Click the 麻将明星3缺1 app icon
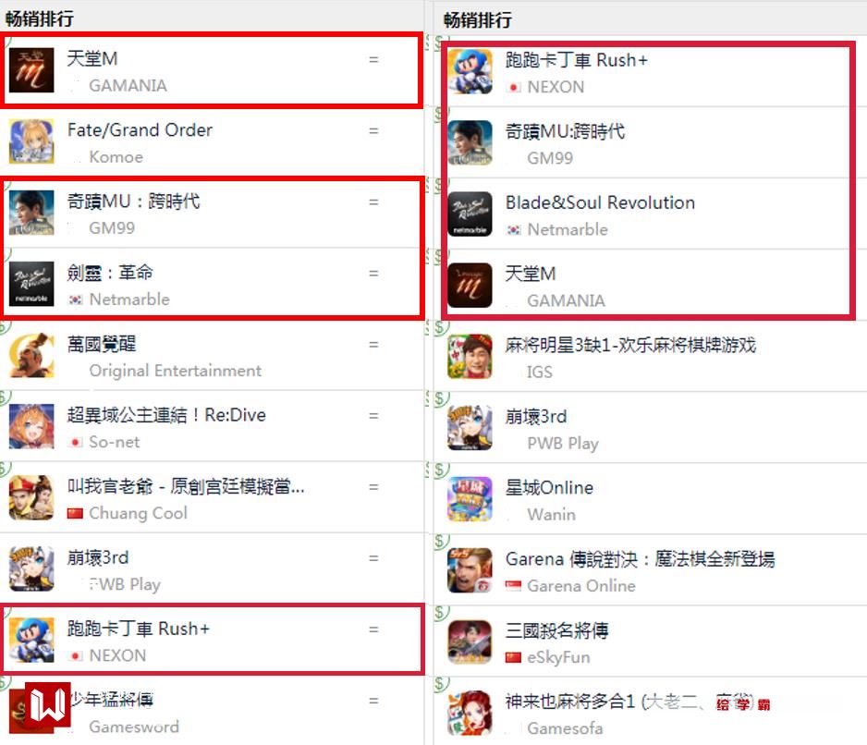 pos(470,357)
